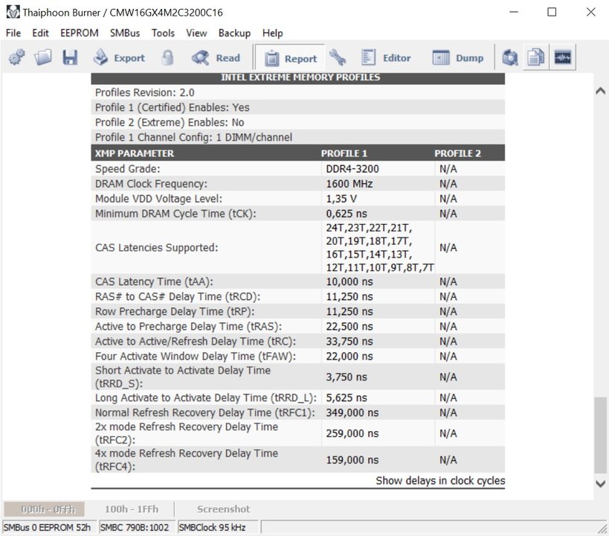The image size is (609, 536).
Task: Click the DRAM Clock Frequency label
Action: coord(151,184)
